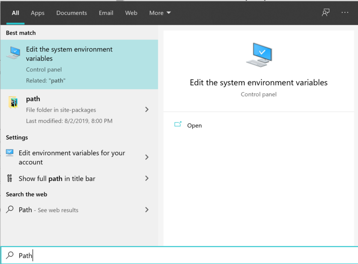Expand the More dropdown
This screenshot has width=358, height=264.
(160, 13)
